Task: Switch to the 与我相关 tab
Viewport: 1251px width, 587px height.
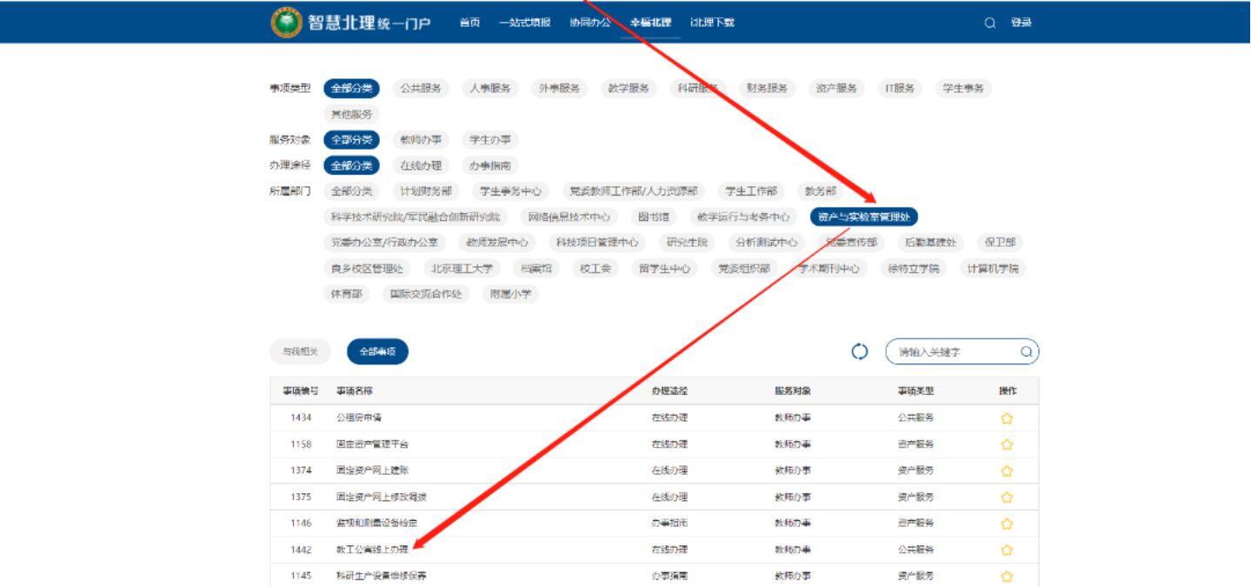Action: [300, 351]
